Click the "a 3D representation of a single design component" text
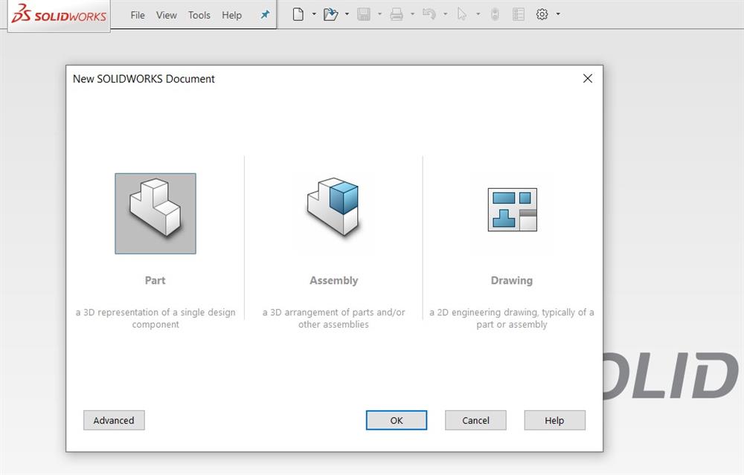The image size is (744, 475). point(155,318)
